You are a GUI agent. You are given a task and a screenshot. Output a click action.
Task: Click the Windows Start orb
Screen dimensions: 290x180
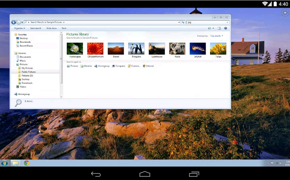(5, 163)
